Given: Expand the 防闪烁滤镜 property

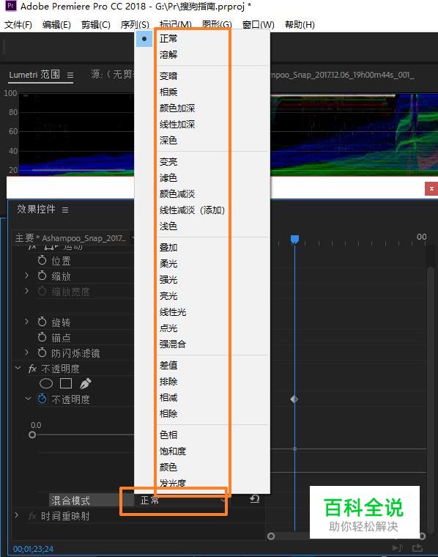Looking at the screenshot, I should (x=26, y=353).
